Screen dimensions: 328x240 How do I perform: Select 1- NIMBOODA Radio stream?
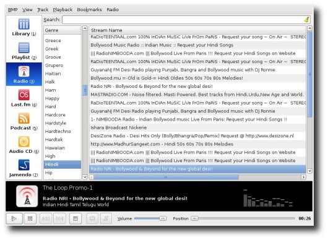click(x=197, y=119)
